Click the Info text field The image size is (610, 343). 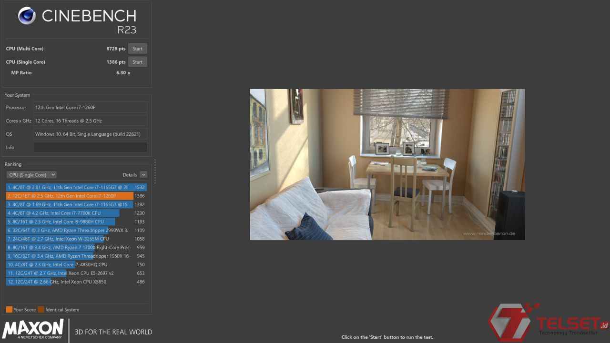[90, 148]
